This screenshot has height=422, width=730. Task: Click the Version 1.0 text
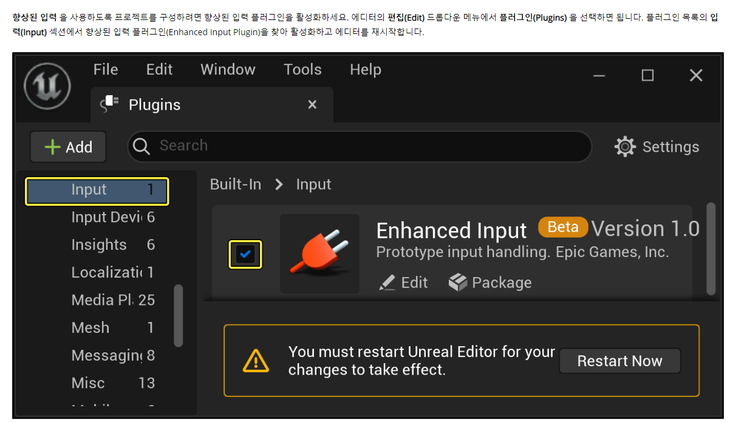pyautogui.click(x=646, y=229)
